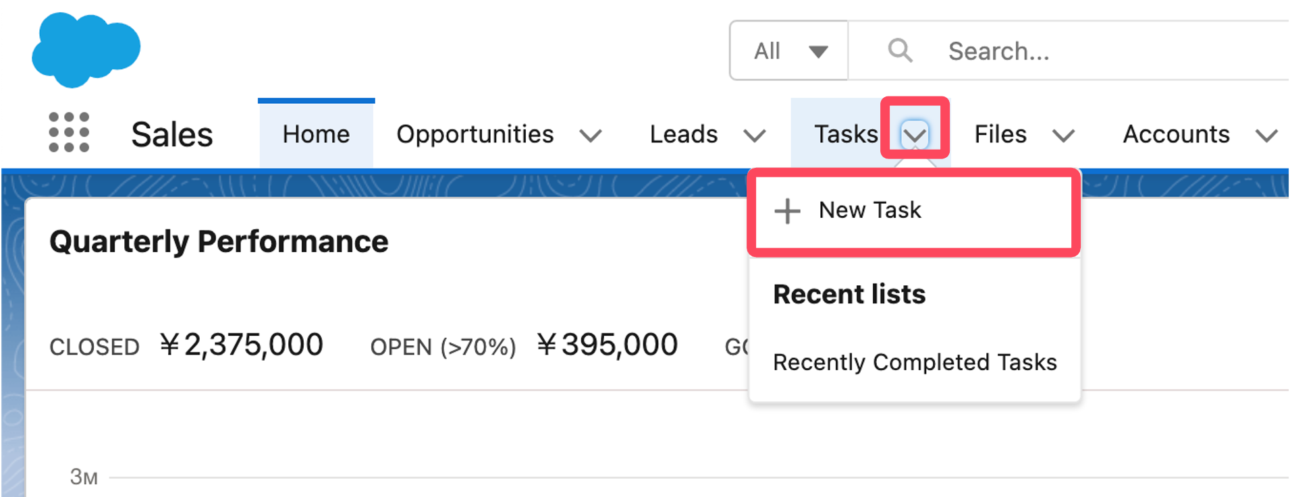Navigate to the Files tab
1290x497 pixels.
point(1000,134)
